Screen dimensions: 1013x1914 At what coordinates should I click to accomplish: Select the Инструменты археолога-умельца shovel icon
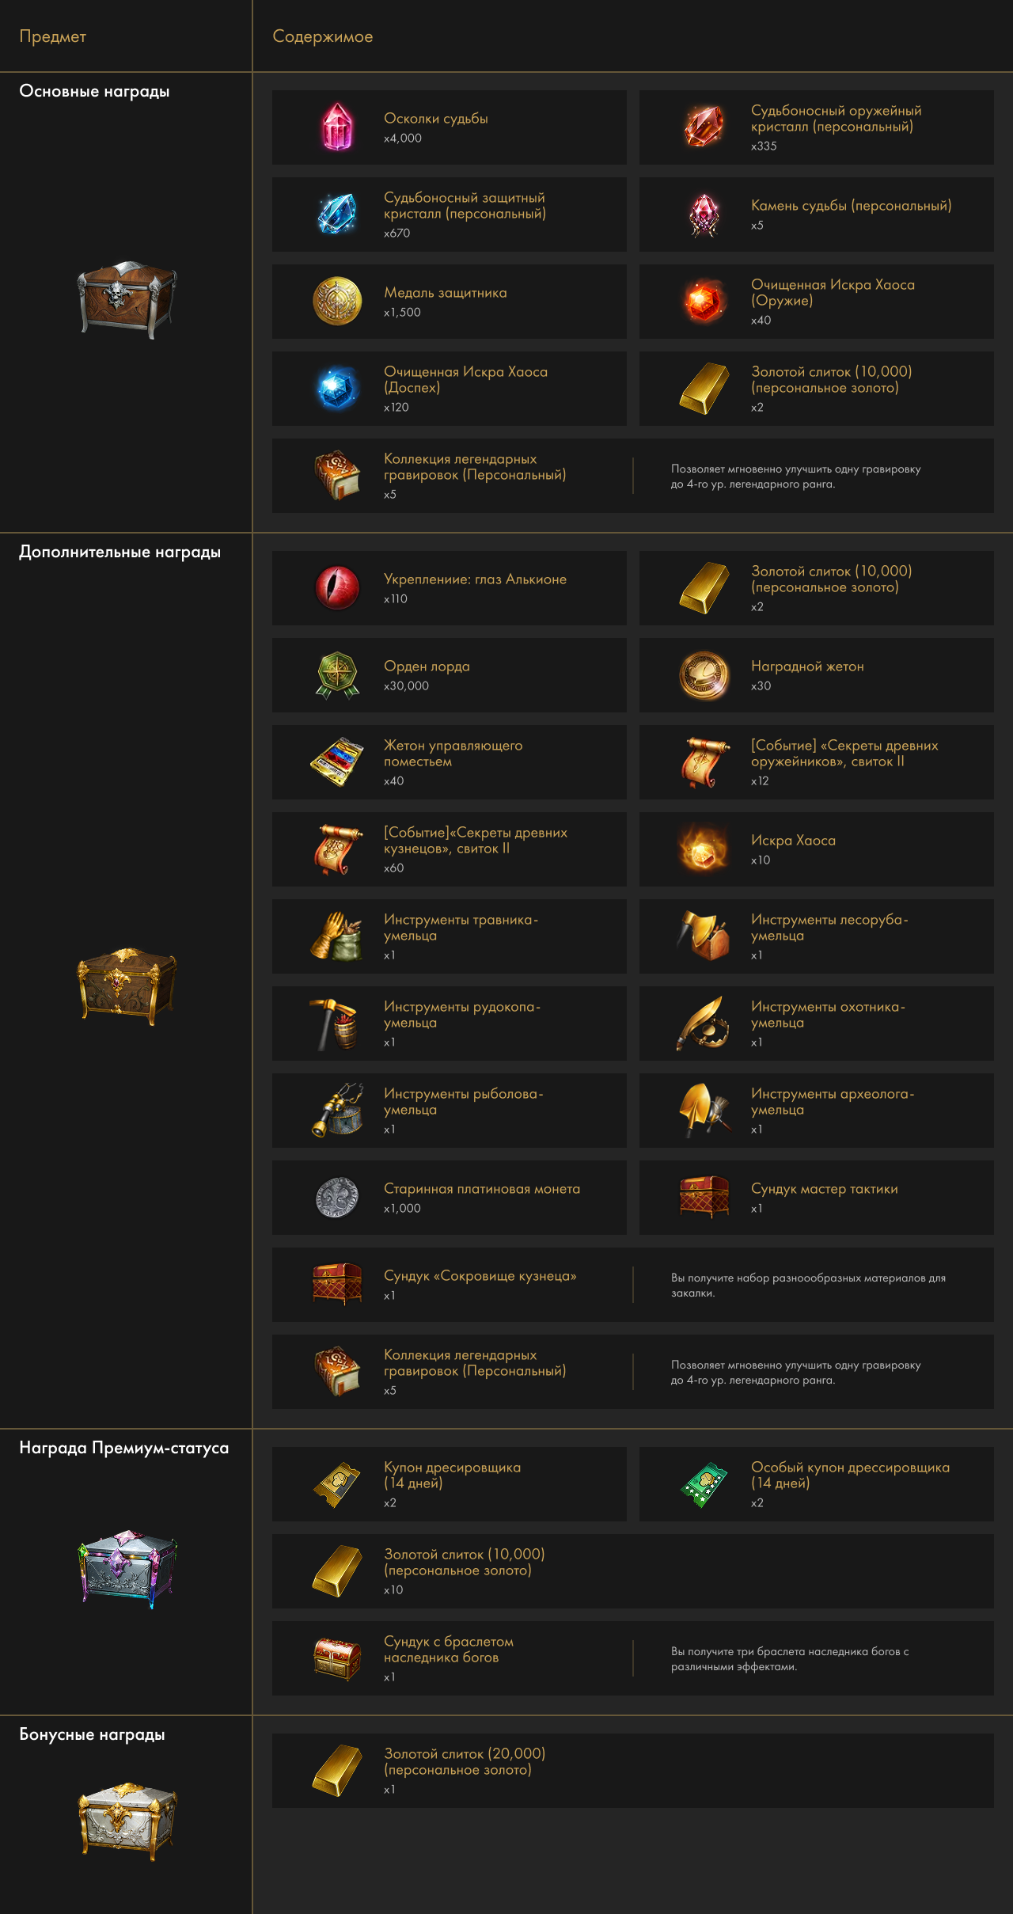[x=704, y=1111]
